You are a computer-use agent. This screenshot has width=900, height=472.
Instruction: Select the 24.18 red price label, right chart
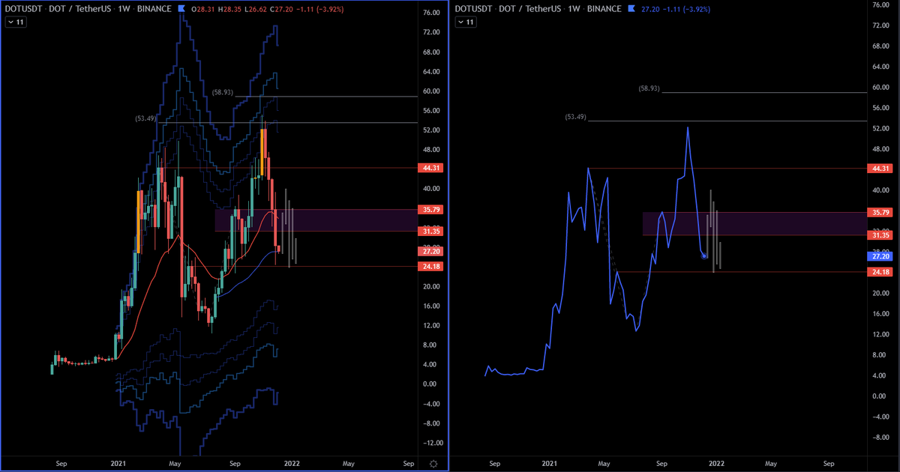click(880, 271)
